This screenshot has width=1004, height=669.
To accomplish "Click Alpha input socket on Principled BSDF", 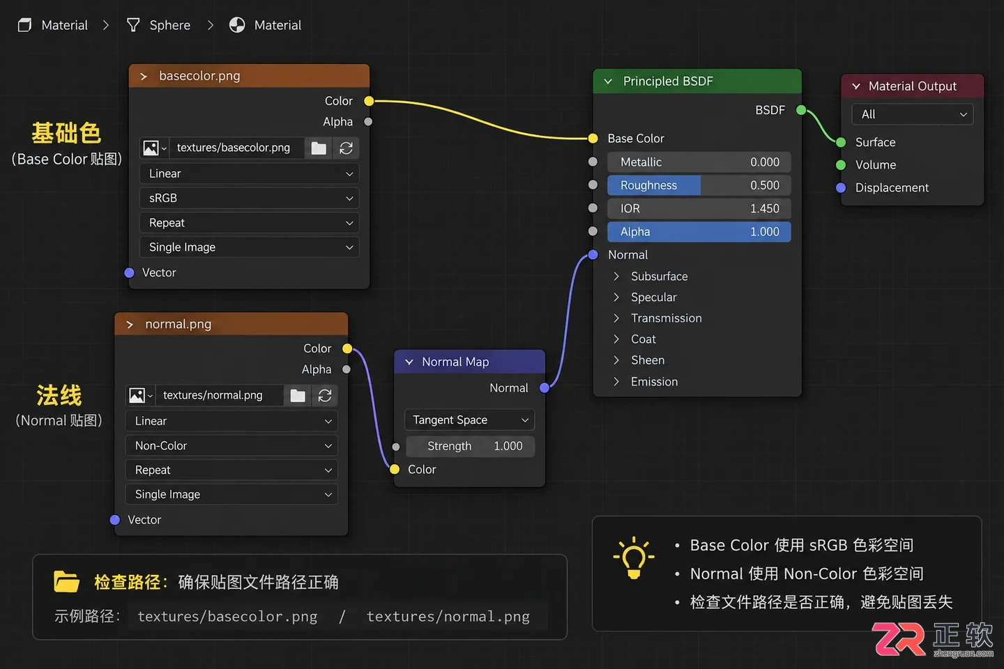I will tap(593, 231).
